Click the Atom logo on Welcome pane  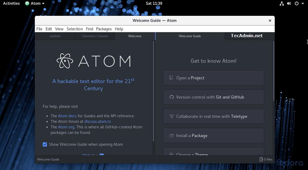(94, 61)
